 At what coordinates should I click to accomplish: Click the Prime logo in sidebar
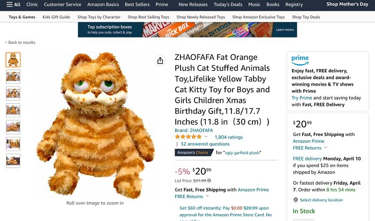click(x=301, y=58)
